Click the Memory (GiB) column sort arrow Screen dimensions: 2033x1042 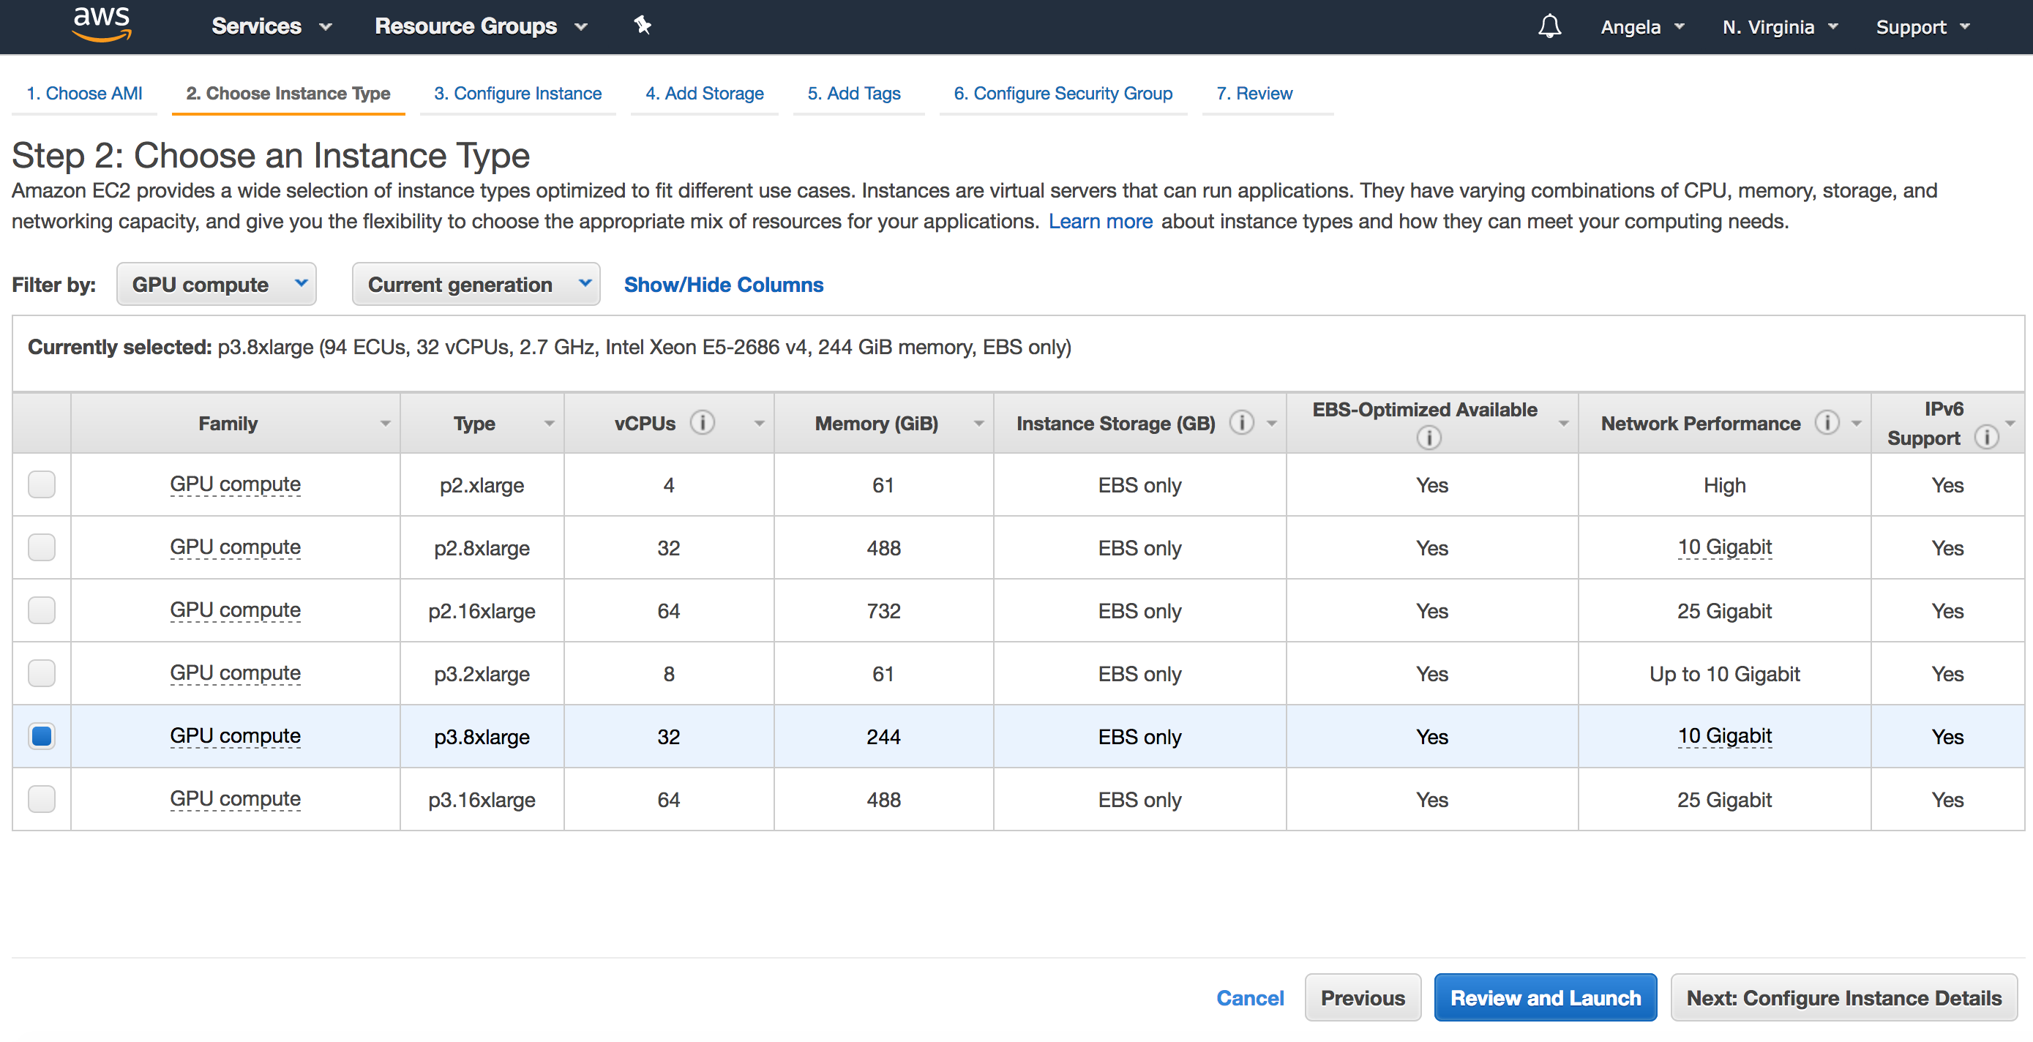tap(978, 424)
